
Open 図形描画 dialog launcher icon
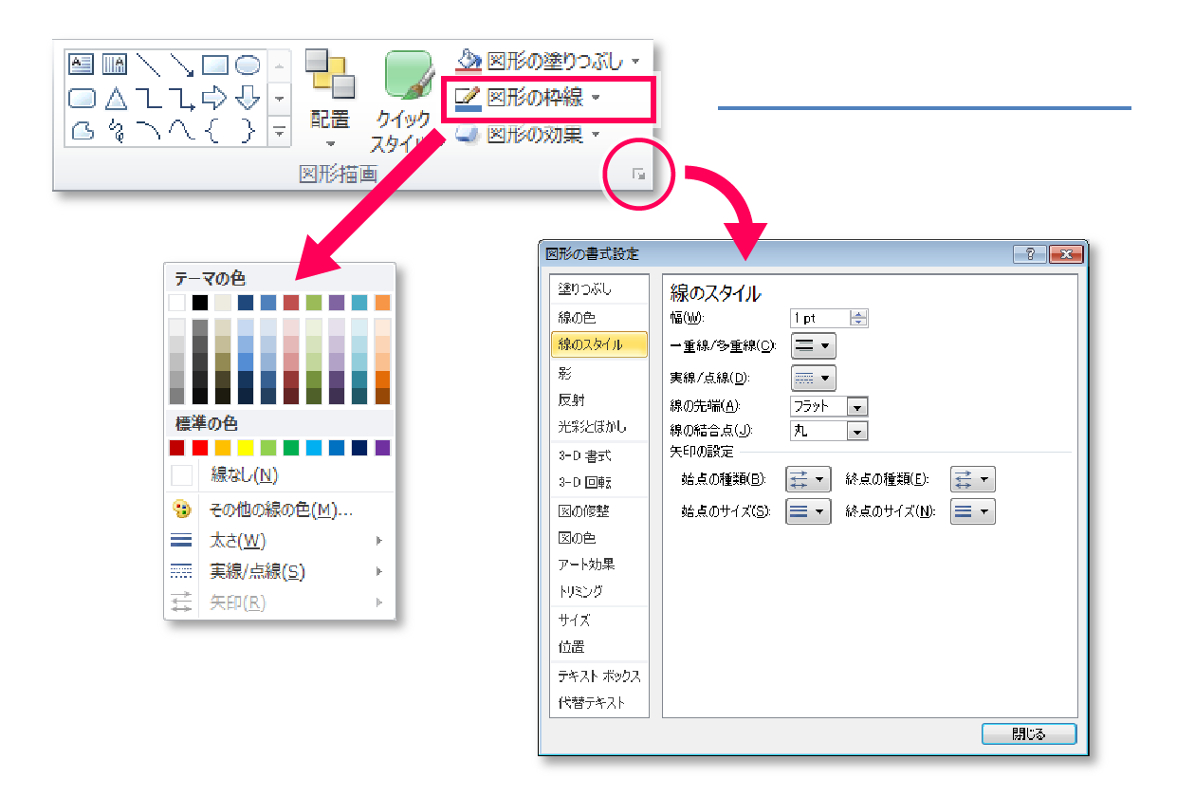click(639, 175)
